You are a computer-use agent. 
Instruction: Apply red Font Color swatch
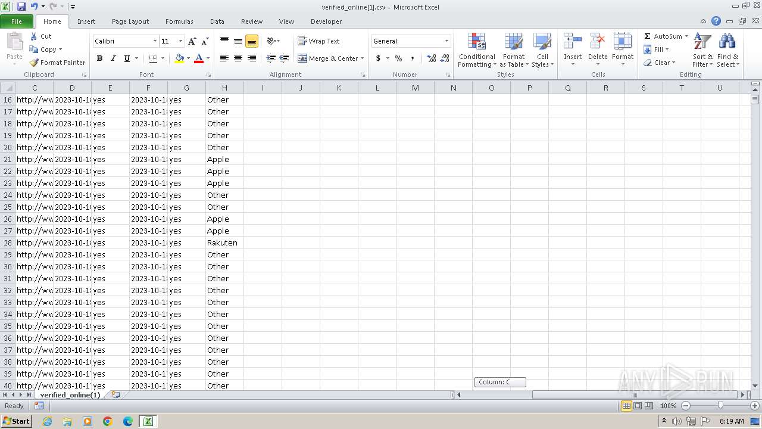199,58
